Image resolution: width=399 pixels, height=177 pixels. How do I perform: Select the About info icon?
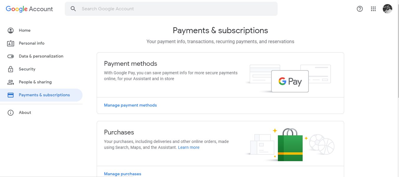click(x=11, y=112)
